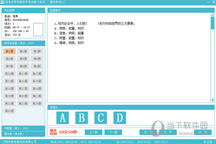
Task: Click option text 'A、物质、能量、知识'
Action: click(x=69, y=29)
